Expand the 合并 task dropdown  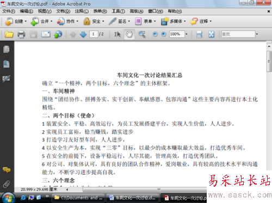51,21
